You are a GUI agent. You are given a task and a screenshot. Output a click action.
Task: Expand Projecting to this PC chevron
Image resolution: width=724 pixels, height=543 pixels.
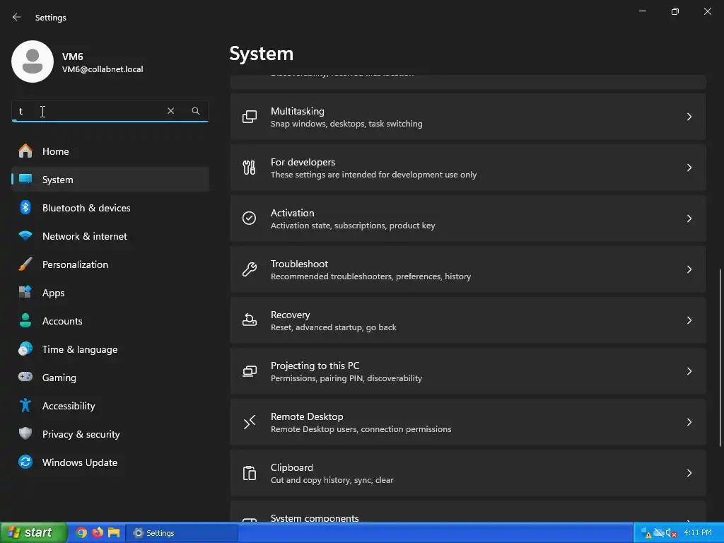(x=689, y=371)
